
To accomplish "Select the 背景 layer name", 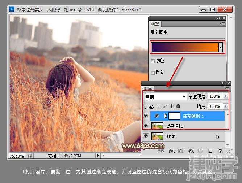I will [x=171, y=136].
